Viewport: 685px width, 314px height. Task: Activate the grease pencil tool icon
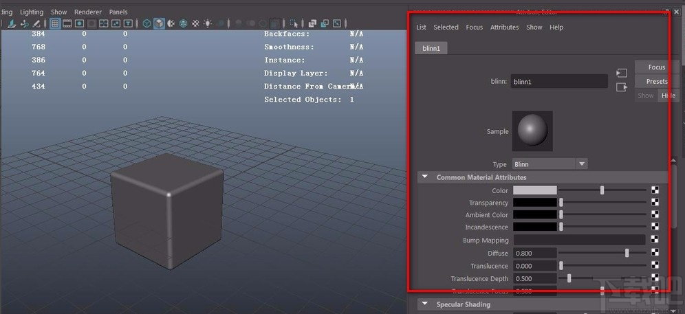(36, 23)
